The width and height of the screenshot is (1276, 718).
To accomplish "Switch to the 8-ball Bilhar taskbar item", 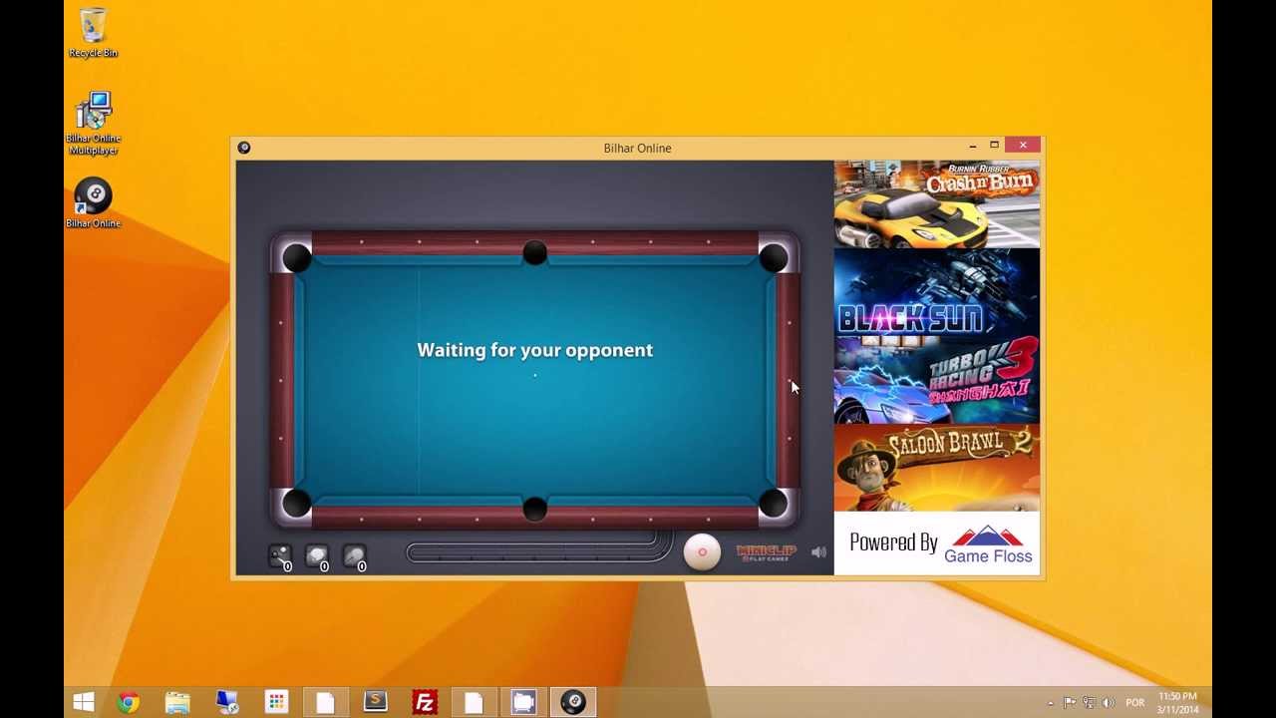I will click(573, 702).
